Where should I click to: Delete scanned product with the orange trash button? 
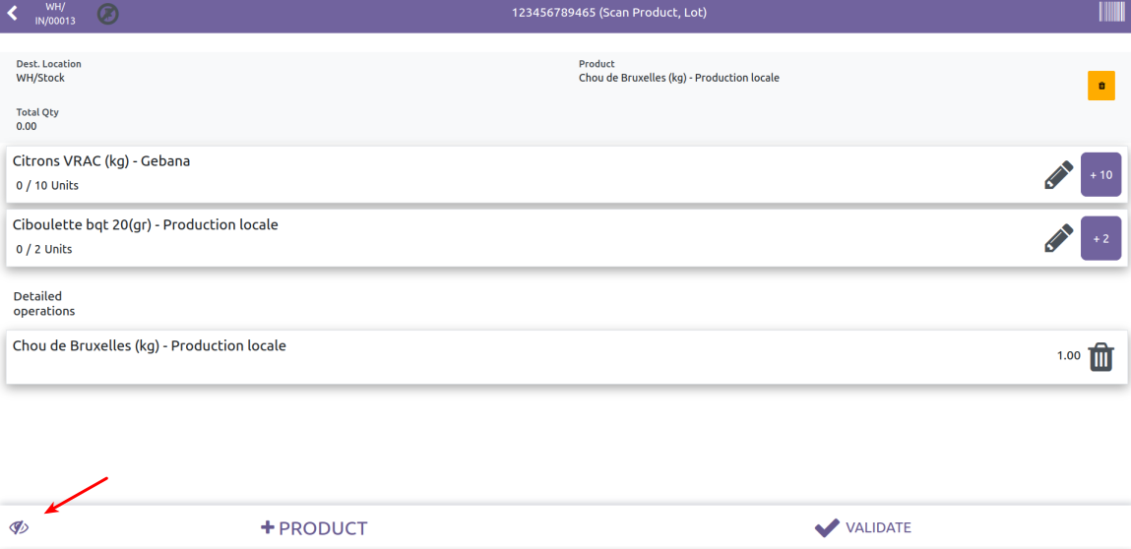click(1100, 86)
